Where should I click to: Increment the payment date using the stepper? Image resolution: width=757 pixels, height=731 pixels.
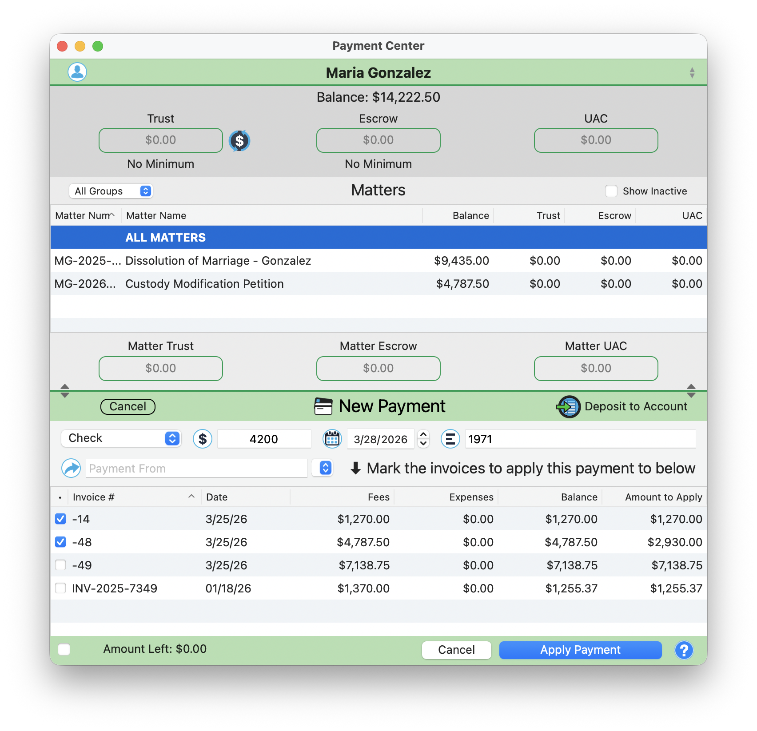point(423,435)
